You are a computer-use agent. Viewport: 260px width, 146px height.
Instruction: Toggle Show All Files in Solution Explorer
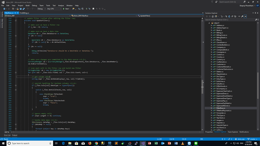tap(235, 17)
